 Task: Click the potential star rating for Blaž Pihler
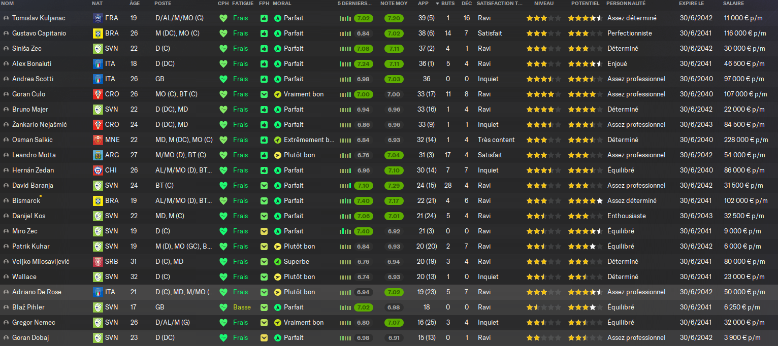click(586, 307)
